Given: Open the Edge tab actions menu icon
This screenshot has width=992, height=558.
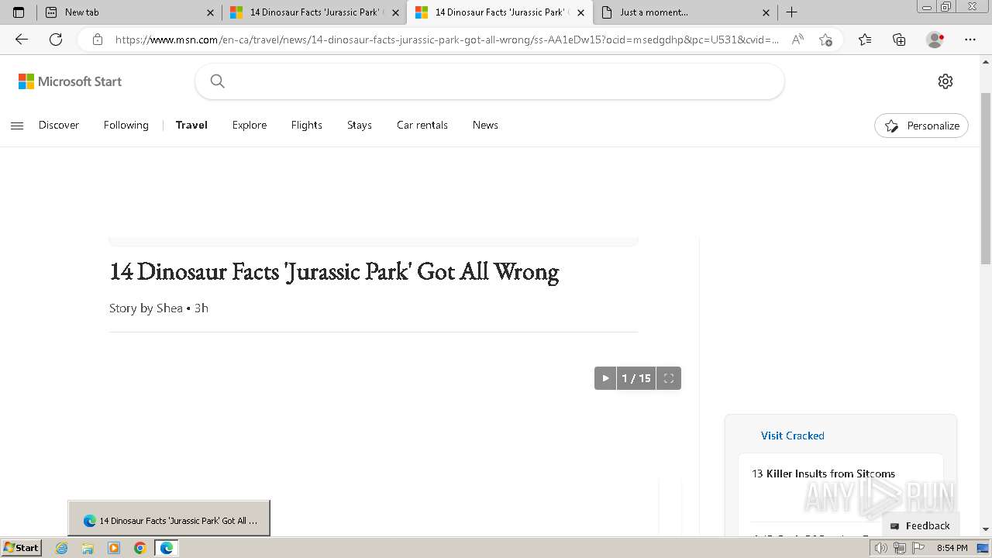Looking at the screenshot, I should [x=19, y=12].
